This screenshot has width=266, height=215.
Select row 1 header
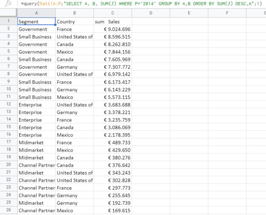coord(8,21)
